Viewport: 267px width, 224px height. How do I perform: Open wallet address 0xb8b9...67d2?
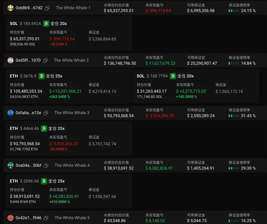[x=29, y=8]
